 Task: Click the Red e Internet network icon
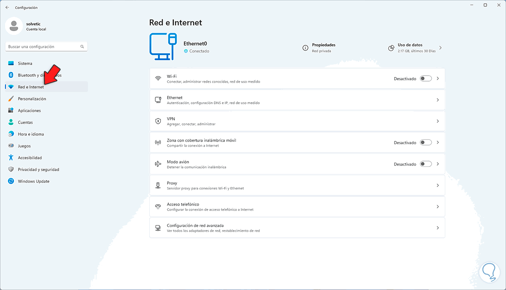click(x=11, y=87)
